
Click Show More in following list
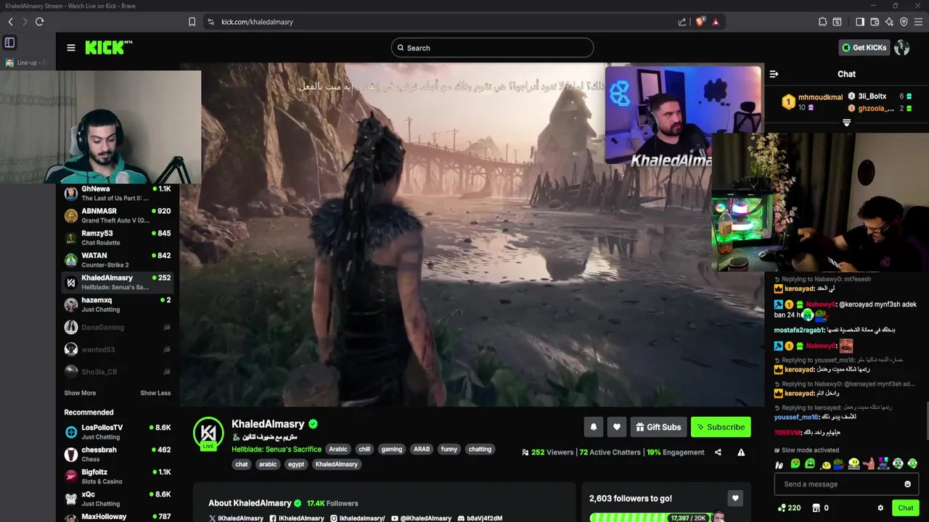click(80, 393)
